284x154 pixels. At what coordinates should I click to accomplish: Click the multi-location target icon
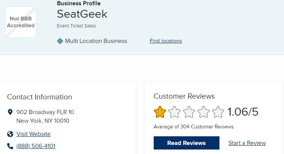tap(60, 41)
